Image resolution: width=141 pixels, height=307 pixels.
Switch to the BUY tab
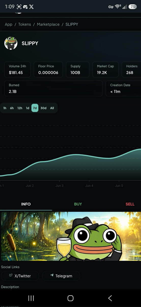coord(78,204)
